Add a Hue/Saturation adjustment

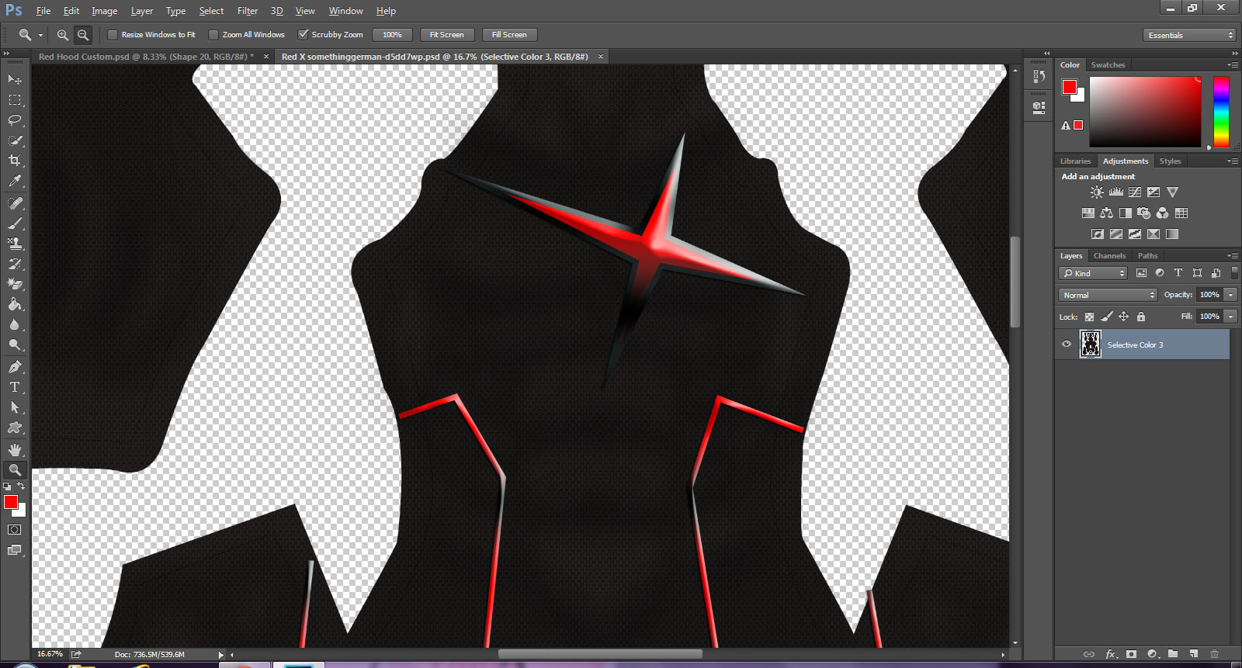[x=1088, y=213]
